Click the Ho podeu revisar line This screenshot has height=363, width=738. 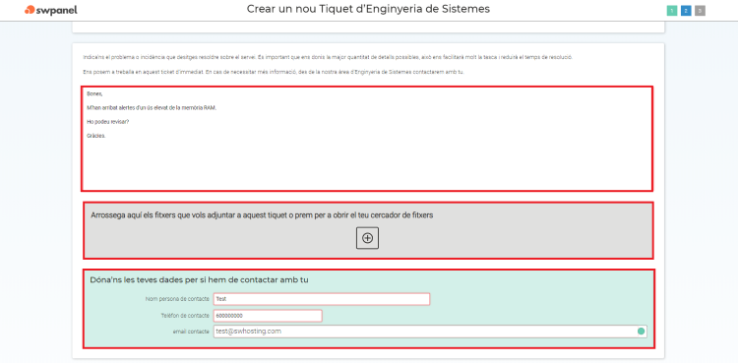coord(108,121)
